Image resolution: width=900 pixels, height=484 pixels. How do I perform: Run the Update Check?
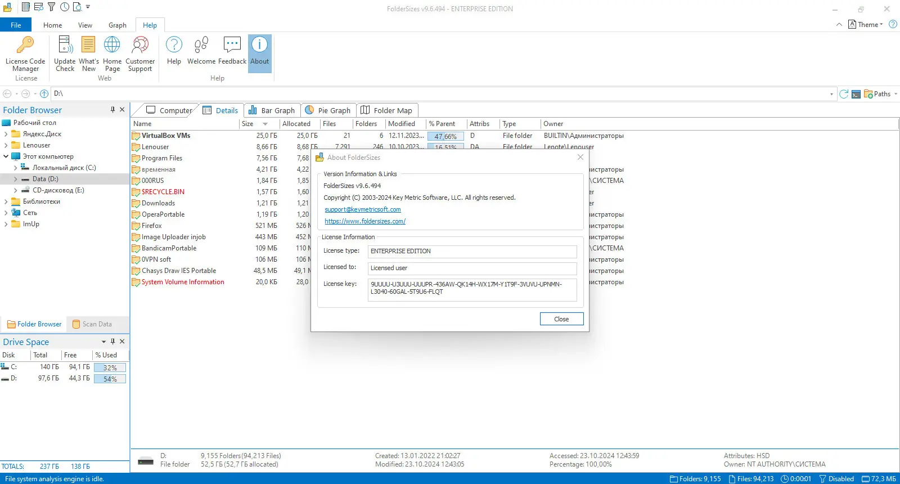point(65,54)
